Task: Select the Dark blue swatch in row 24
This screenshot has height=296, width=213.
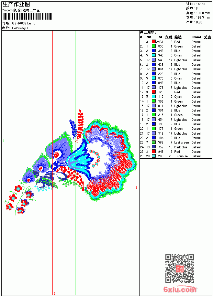Action: [x=154, y=147]
